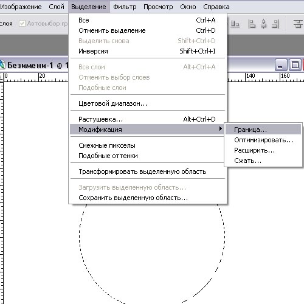Viewport: 304px width, 304px height.
Task: Select Граница in the submenu
Action: [263, 130]
